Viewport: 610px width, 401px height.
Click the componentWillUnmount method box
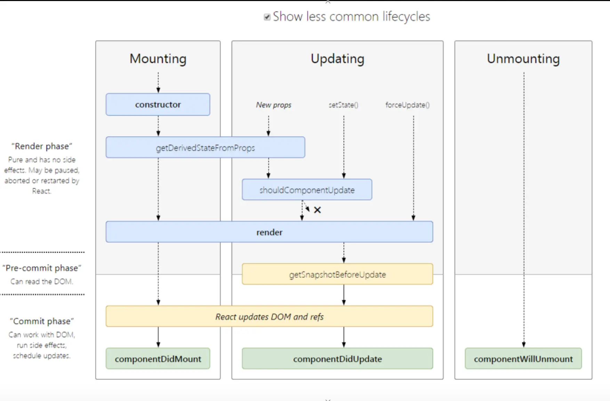coord(523,359)
